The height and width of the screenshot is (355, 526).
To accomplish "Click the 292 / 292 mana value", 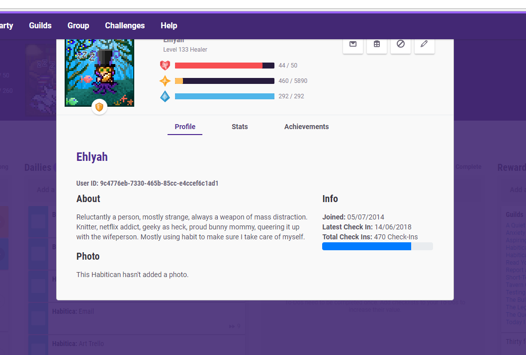I will click(291, 96).
